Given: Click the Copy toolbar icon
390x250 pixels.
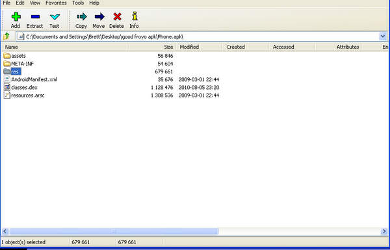Looking at the screenshot, I should pyautogui.click(x=82, y=17).
